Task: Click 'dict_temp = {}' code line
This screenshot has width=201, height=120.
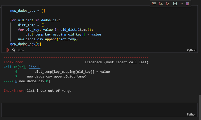Action: pos(31,25)
